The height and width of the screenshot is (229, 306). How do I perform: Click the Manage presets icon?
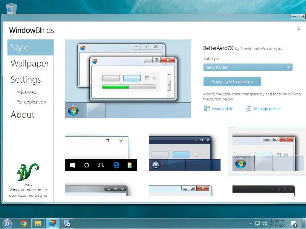pyautogui.click(x=248, y=109)
